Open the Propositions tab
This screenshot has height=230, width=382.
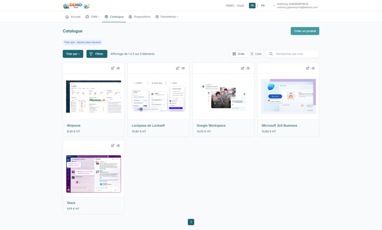click(x=140, y=17)
